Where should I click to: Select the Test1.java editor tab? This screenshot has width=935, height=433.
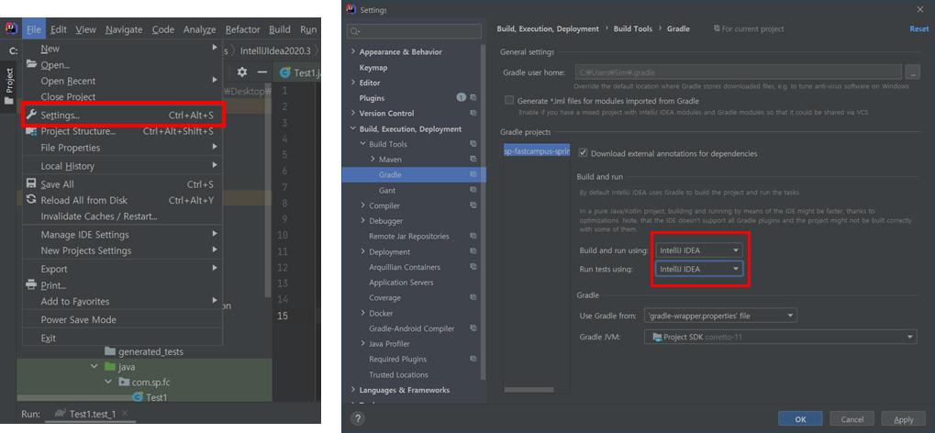coord(300,72)
